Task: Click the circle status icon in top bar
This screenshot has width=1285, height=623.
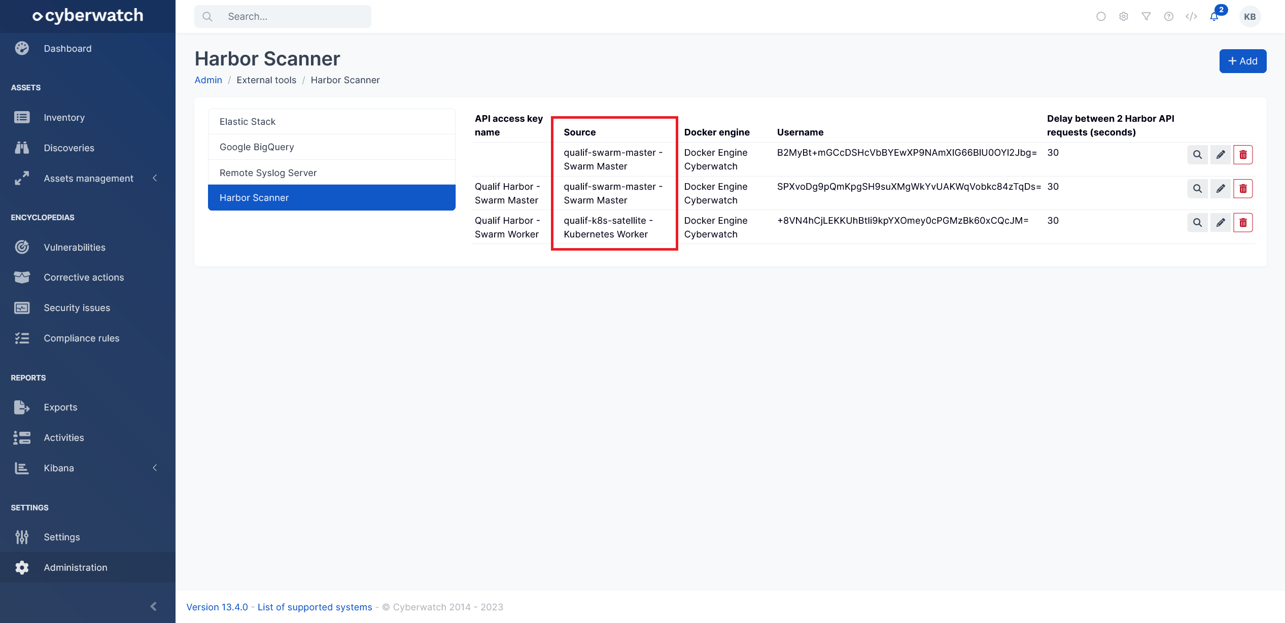Action: 1101,17
